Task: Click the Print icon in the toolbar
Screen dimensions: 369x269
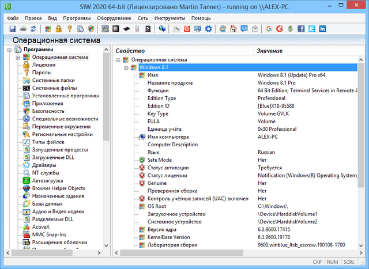Action: pos(22,28)
